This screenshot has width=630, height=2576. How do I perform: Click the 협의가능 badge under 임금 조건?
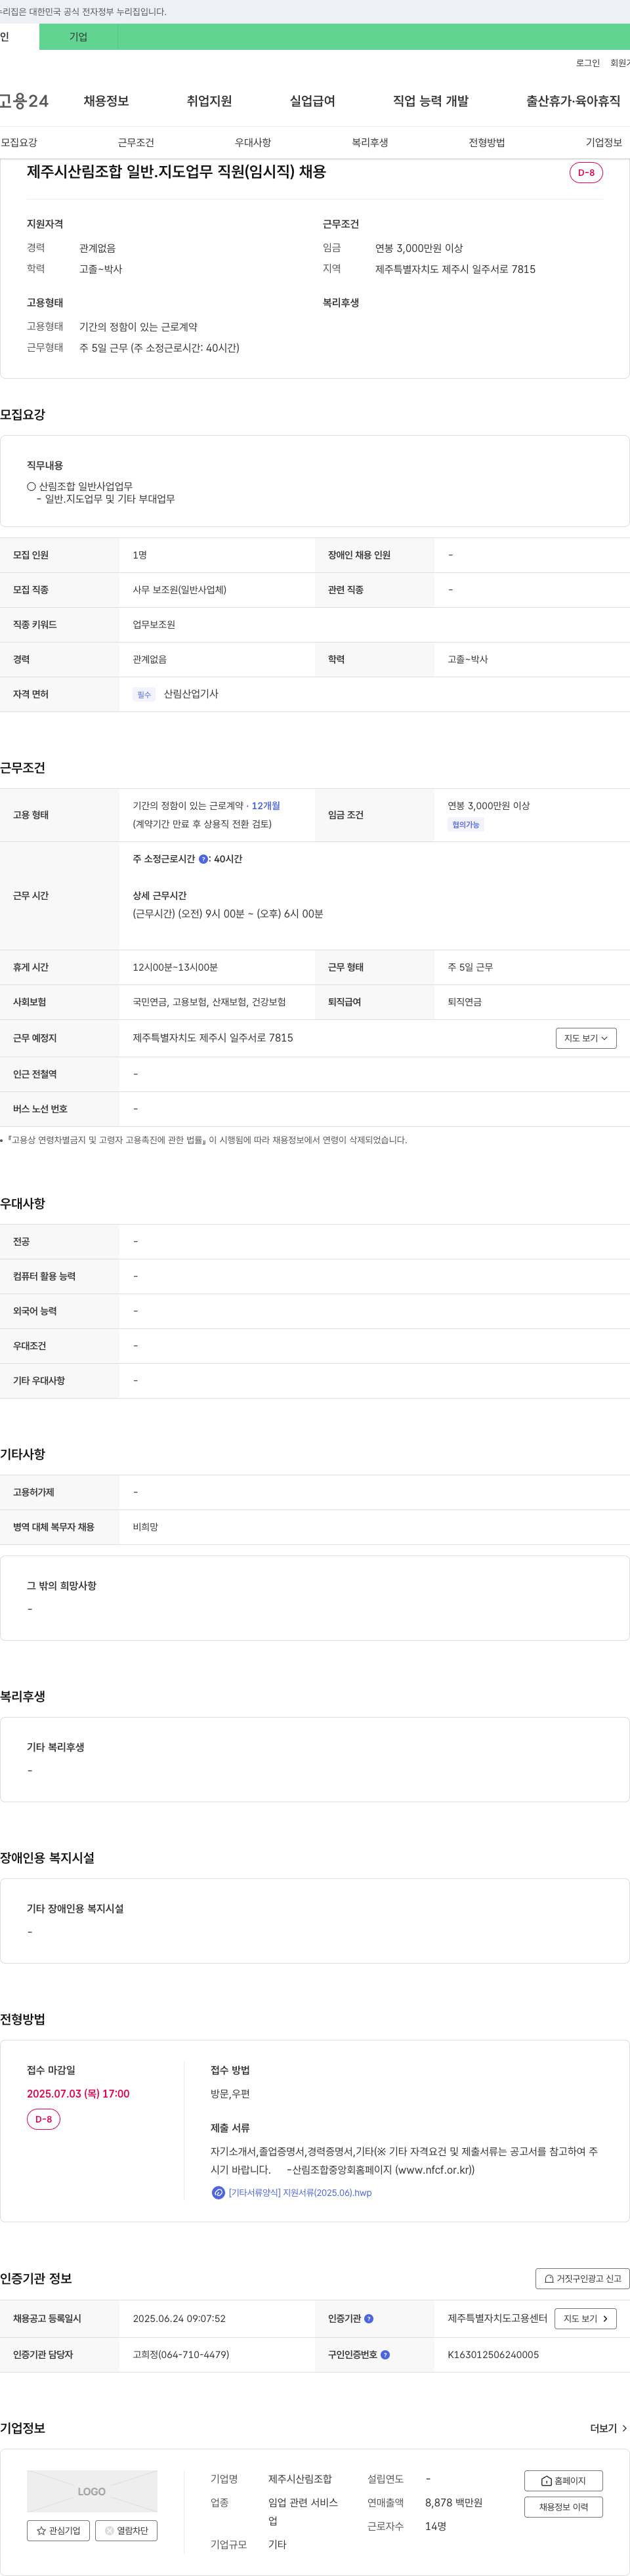466,825
